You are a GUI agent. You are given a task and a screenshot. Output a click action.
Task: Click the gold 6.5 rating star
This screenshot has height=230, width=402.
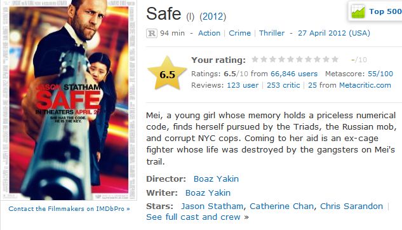(167, 73)
